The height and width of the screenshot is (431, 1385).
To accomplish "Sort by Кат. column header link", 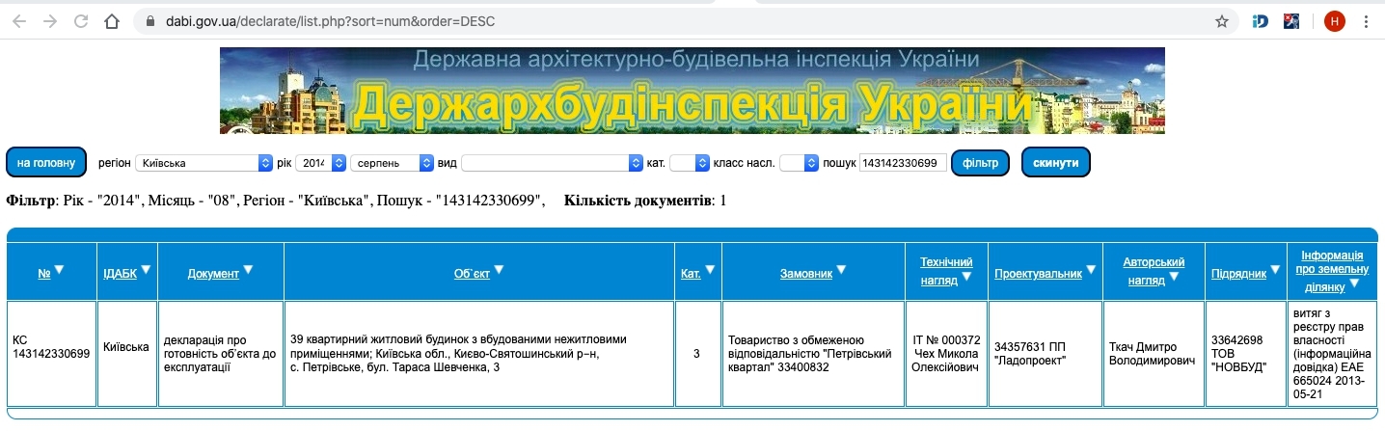I will 691,274.
